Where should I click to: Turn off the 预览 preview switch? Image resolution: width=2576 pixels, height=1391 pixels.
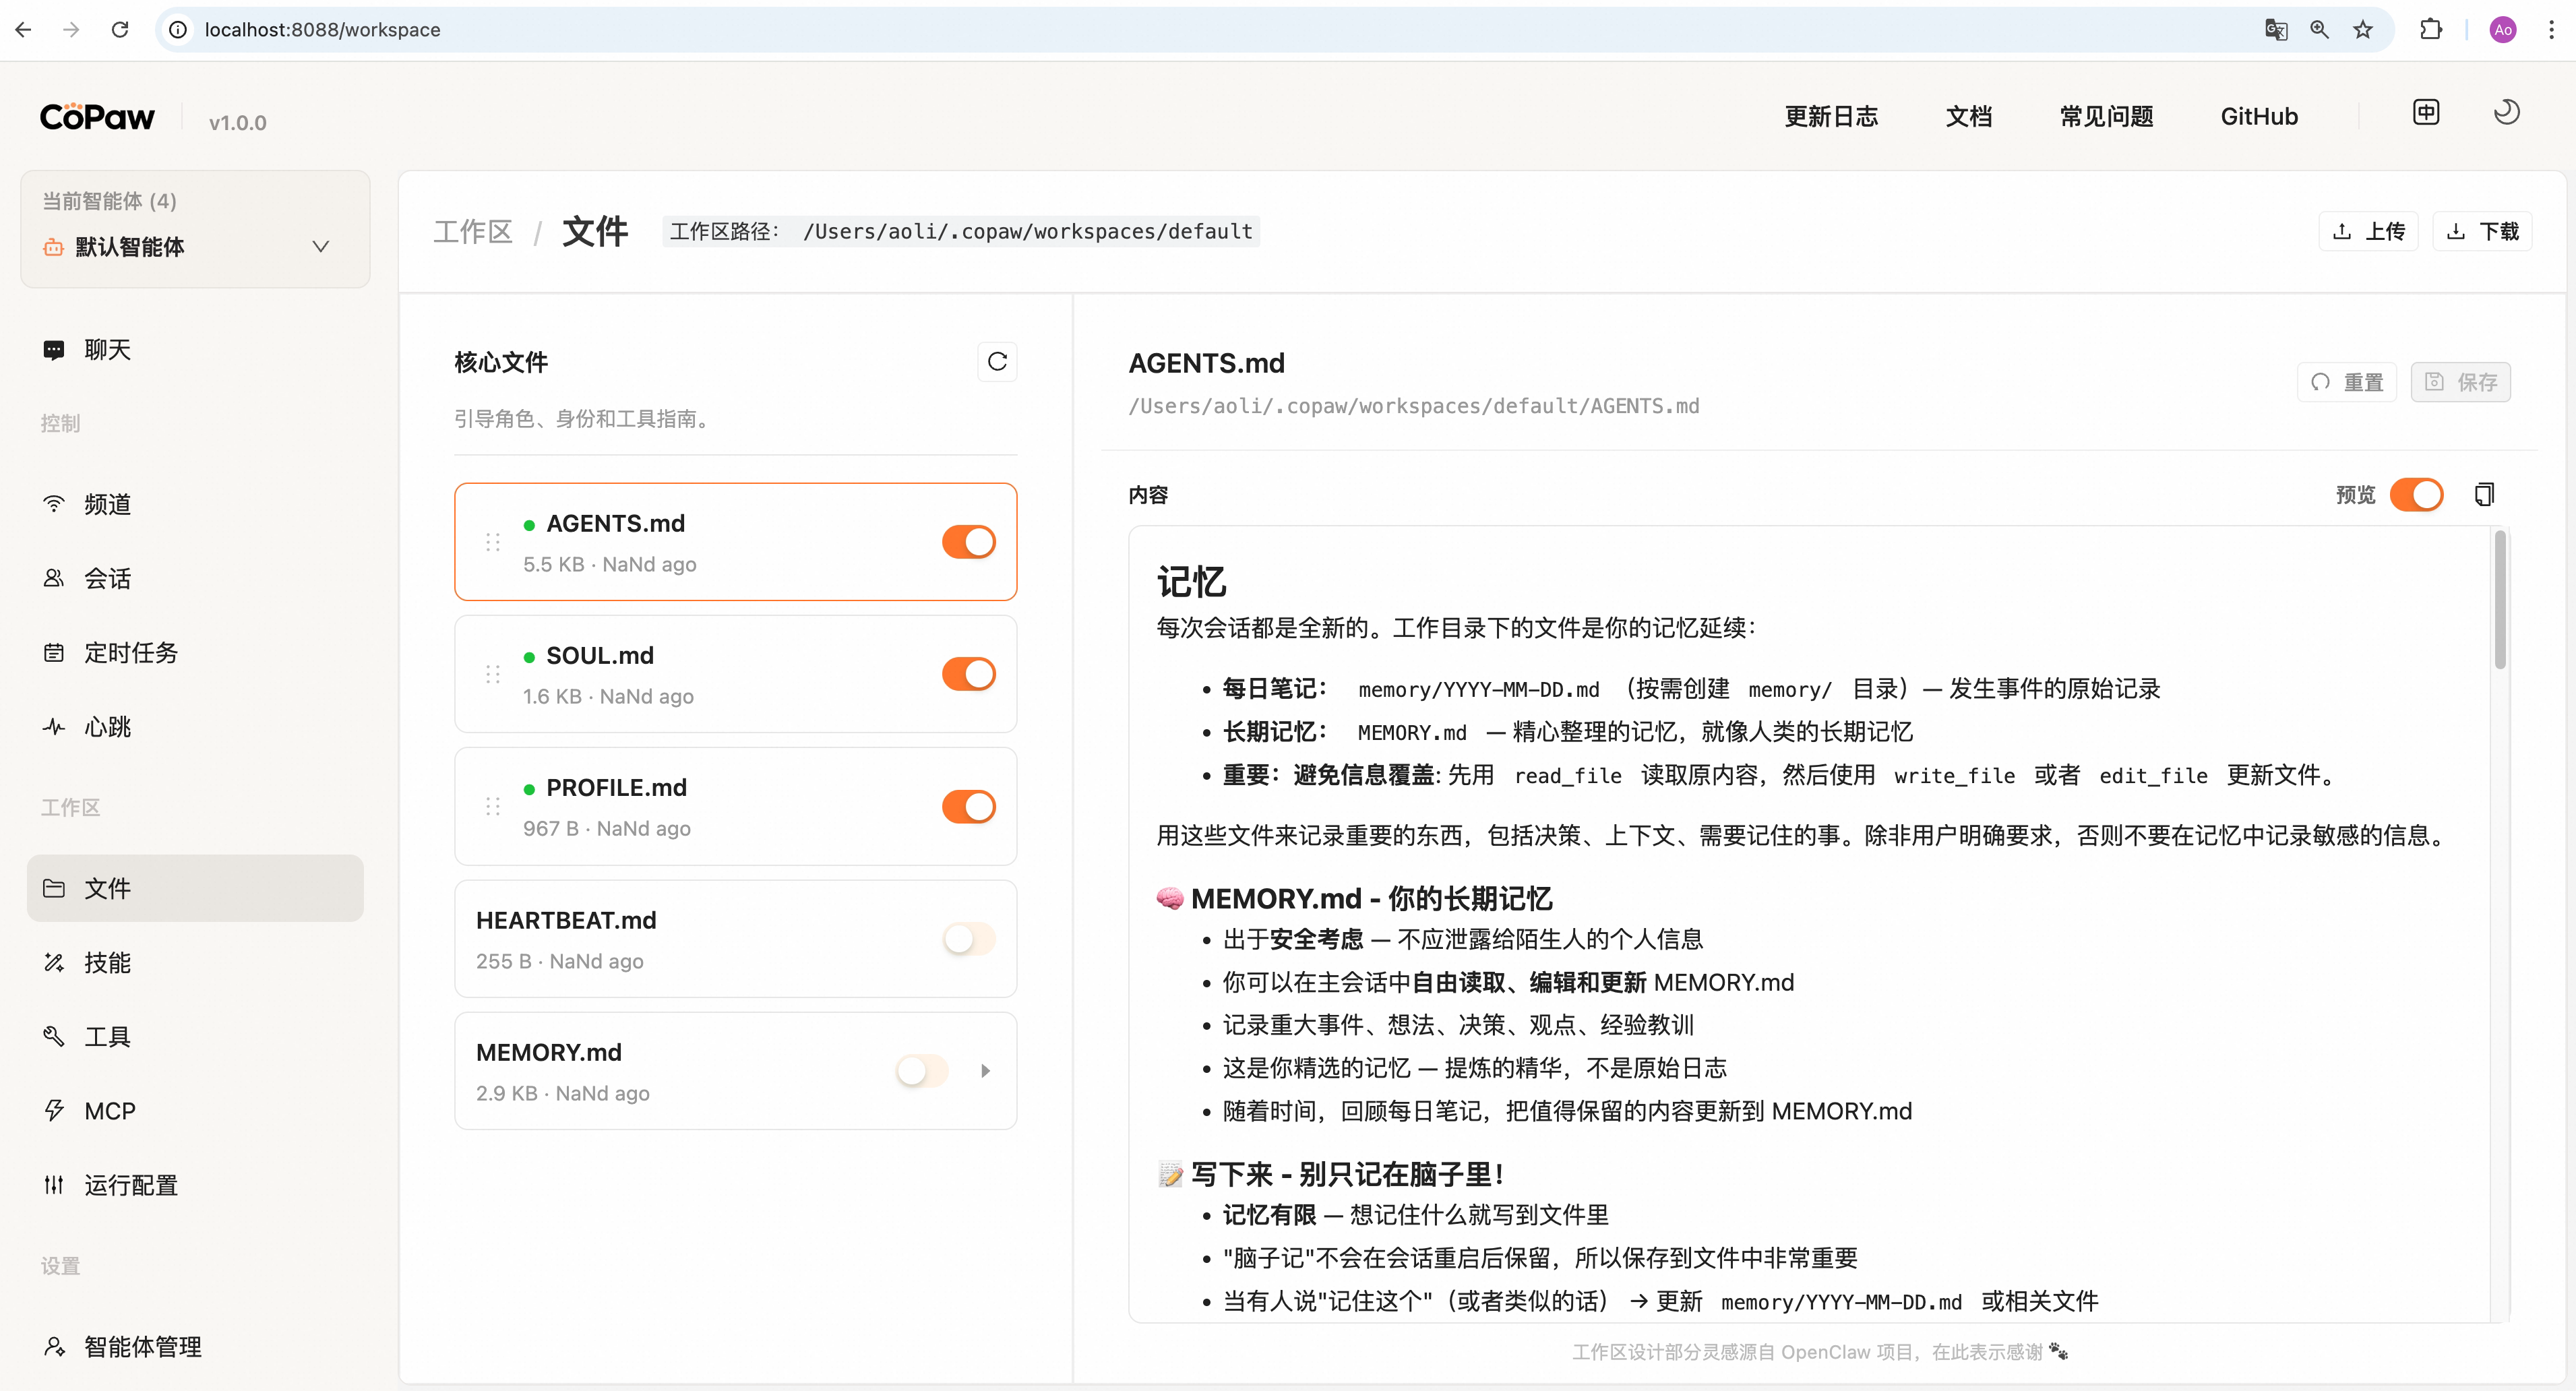click(2416, 494)
